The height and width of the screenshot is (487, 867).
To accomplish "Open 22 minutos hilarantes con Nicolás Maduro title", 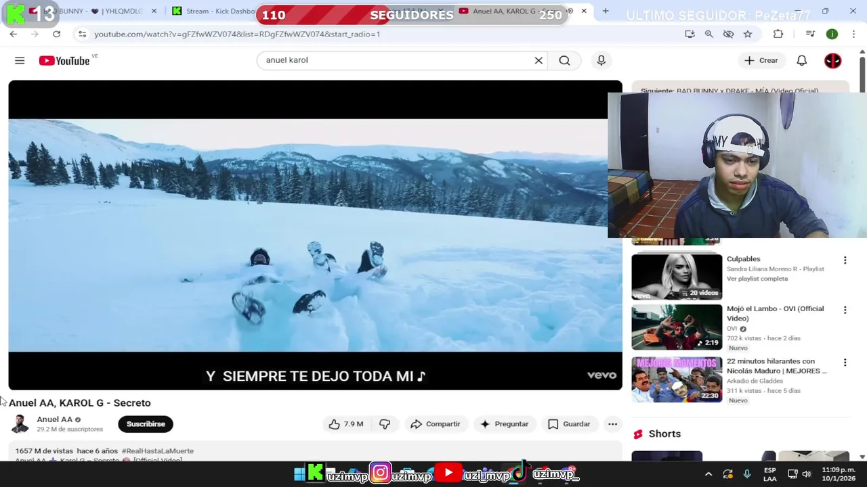I will point(777,366).
